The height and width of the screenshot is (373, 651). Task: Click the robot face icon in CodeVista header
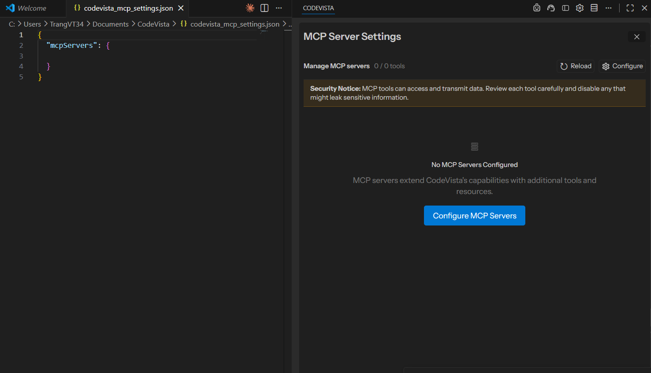click(x=537, y=8)
